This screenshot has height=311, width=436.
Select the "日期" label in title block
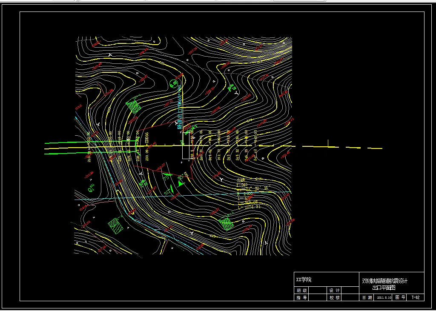click(x=367, y=298)
